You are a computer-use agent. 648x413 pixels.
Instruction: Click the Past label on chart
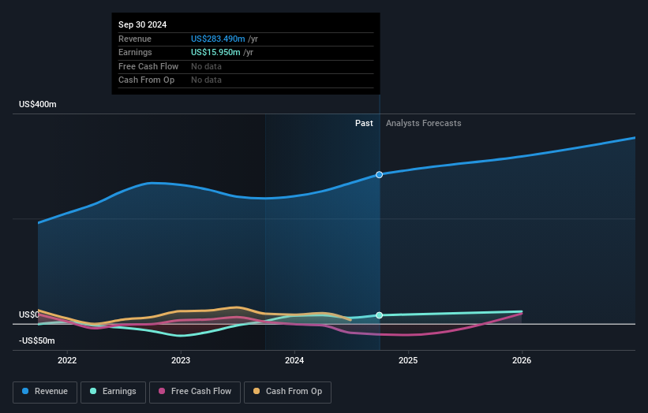(x=364, y=124)
